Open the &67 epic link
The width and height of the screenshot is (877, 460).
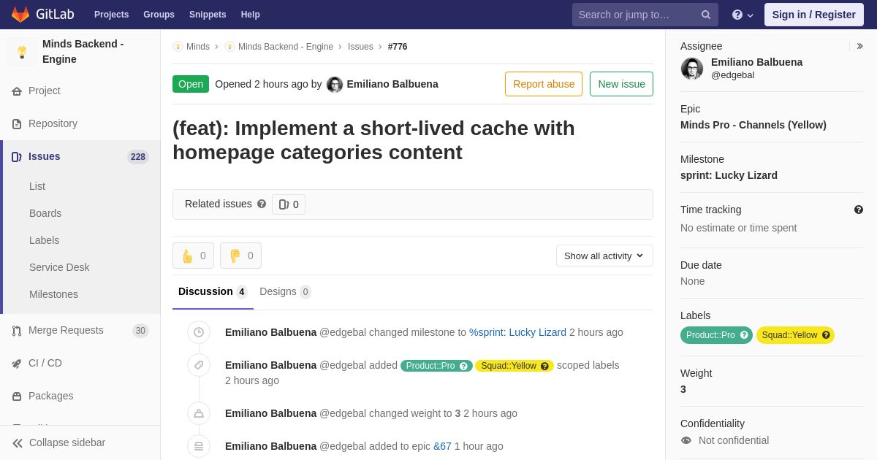(x=442, y=446)
